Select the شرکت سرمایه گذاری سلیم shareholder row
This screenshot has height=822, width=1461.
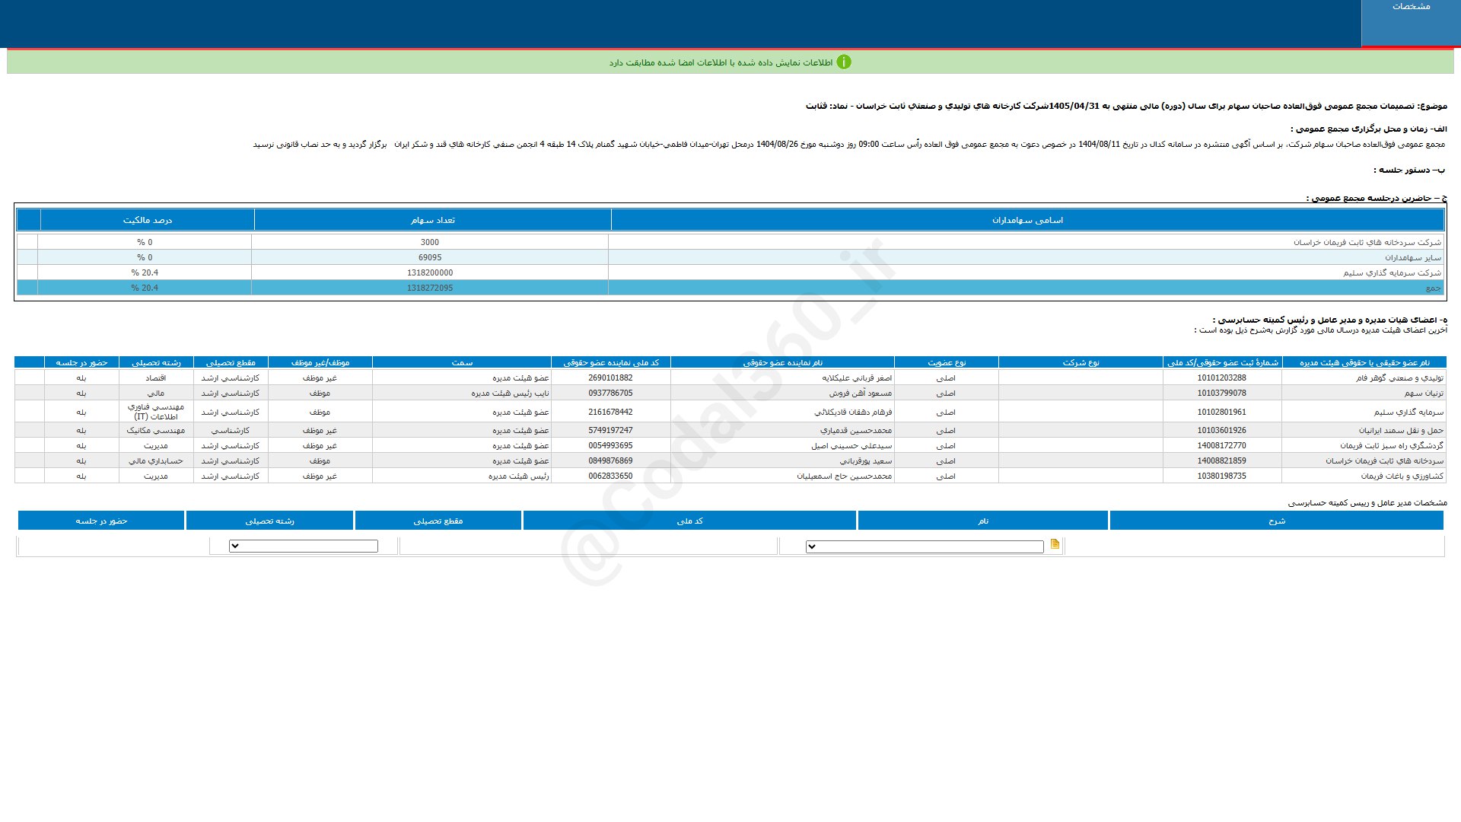pyautogui.click(x=1392, y=272)
